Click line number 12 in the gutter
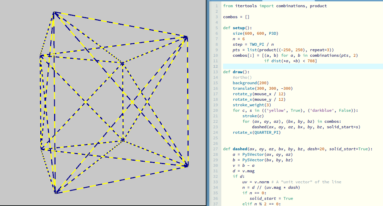 tap(216, 66)
